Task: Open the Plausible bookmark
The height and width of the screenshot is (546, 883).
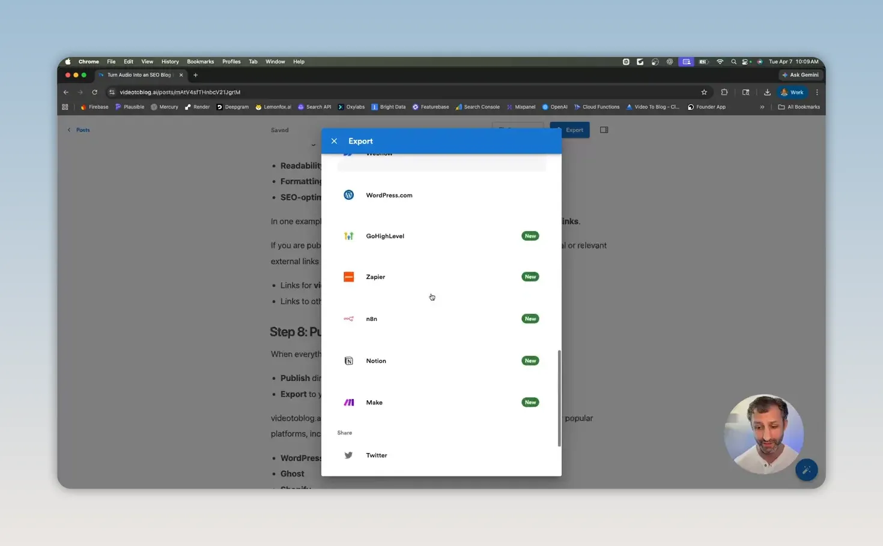Action: [130, 107]
